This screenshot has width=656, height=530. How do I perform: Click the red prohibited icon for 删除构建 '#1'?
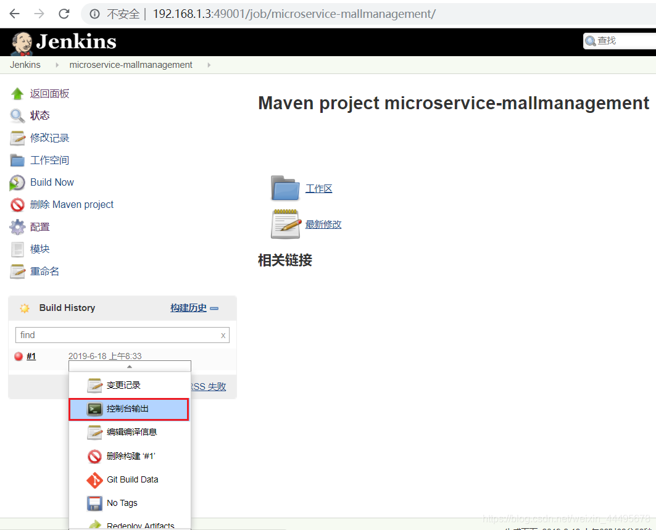click(x=94, y=457)
